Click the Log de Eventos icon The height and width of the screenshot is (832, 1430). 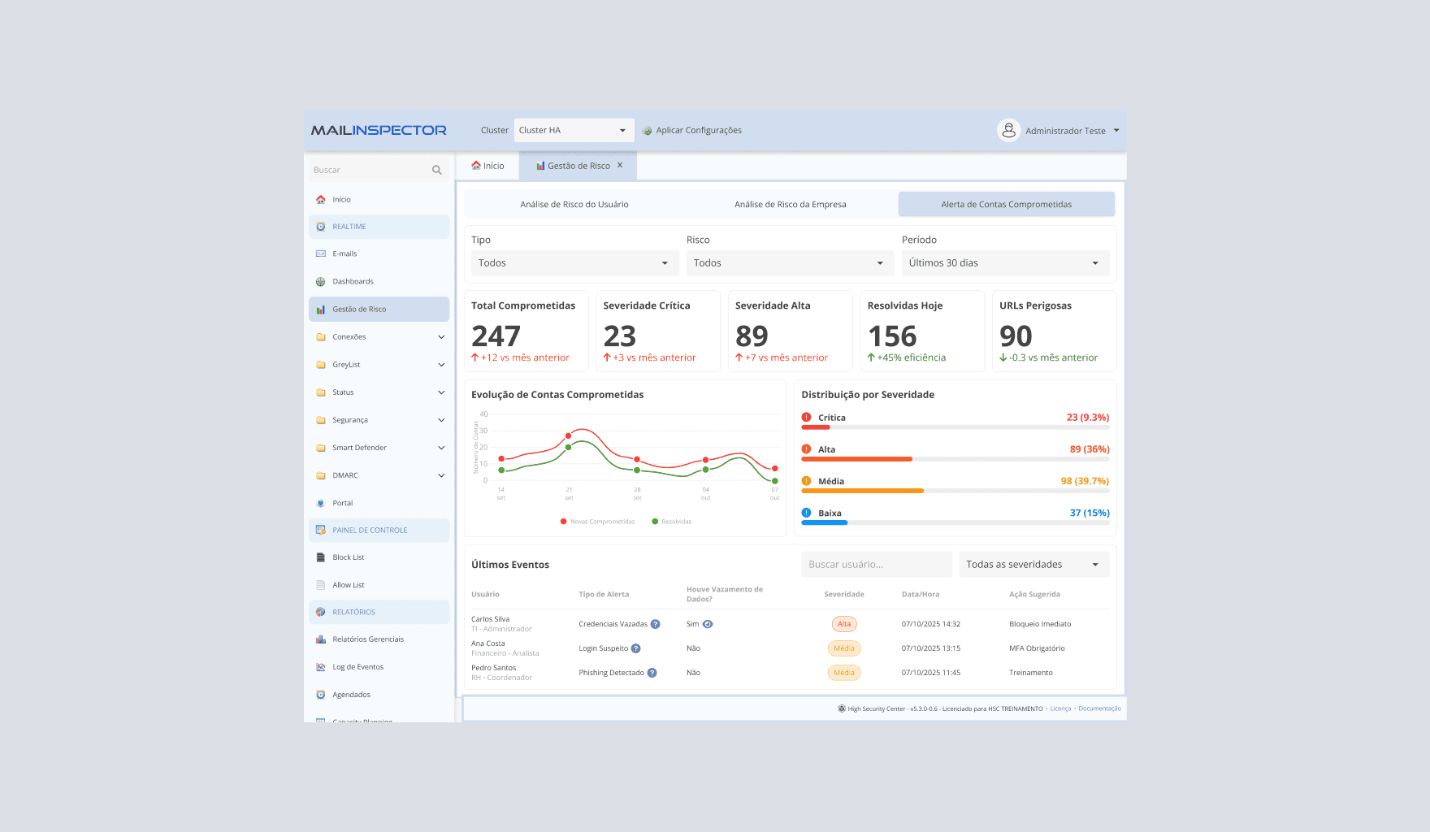[x=321, y=667]
